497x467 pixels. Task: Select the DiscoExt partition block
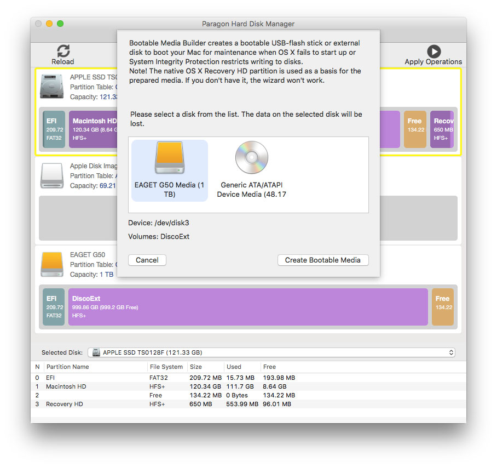coord(248,307)
